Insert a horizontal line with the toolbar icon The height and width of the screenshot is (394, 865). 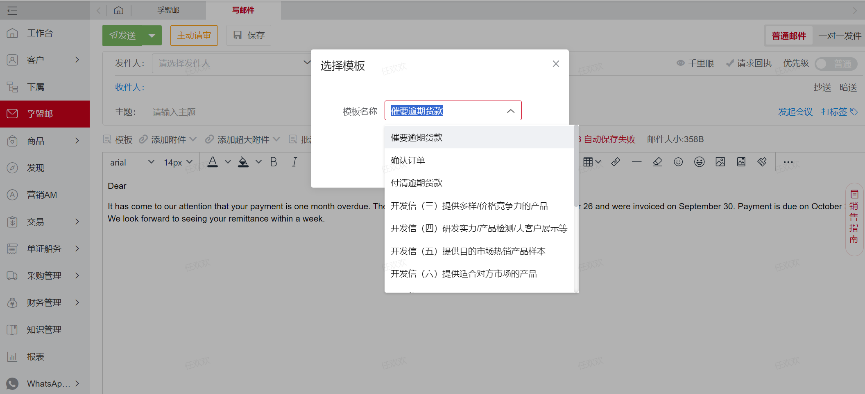[636, 162]
